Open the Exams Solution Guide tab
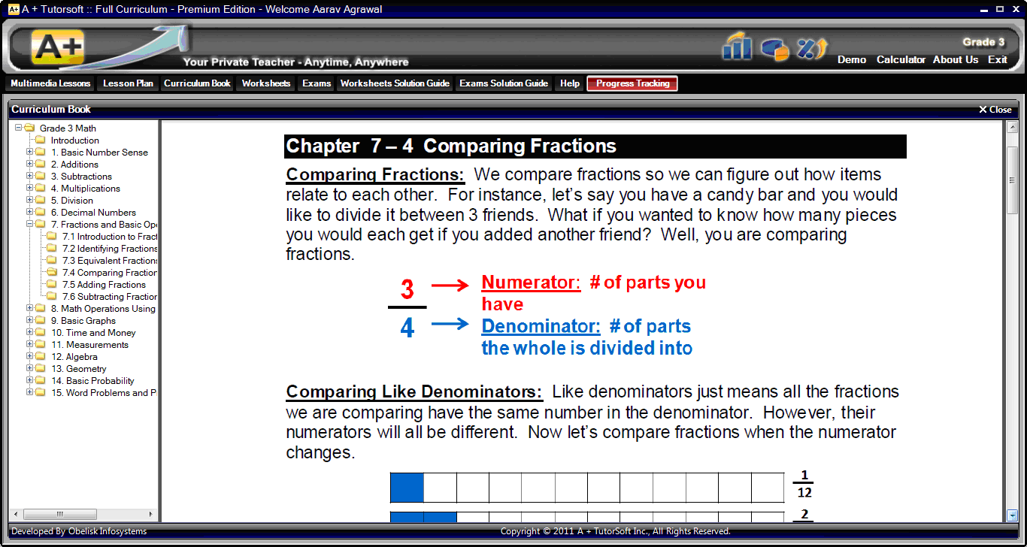 (x=504, y=83)
